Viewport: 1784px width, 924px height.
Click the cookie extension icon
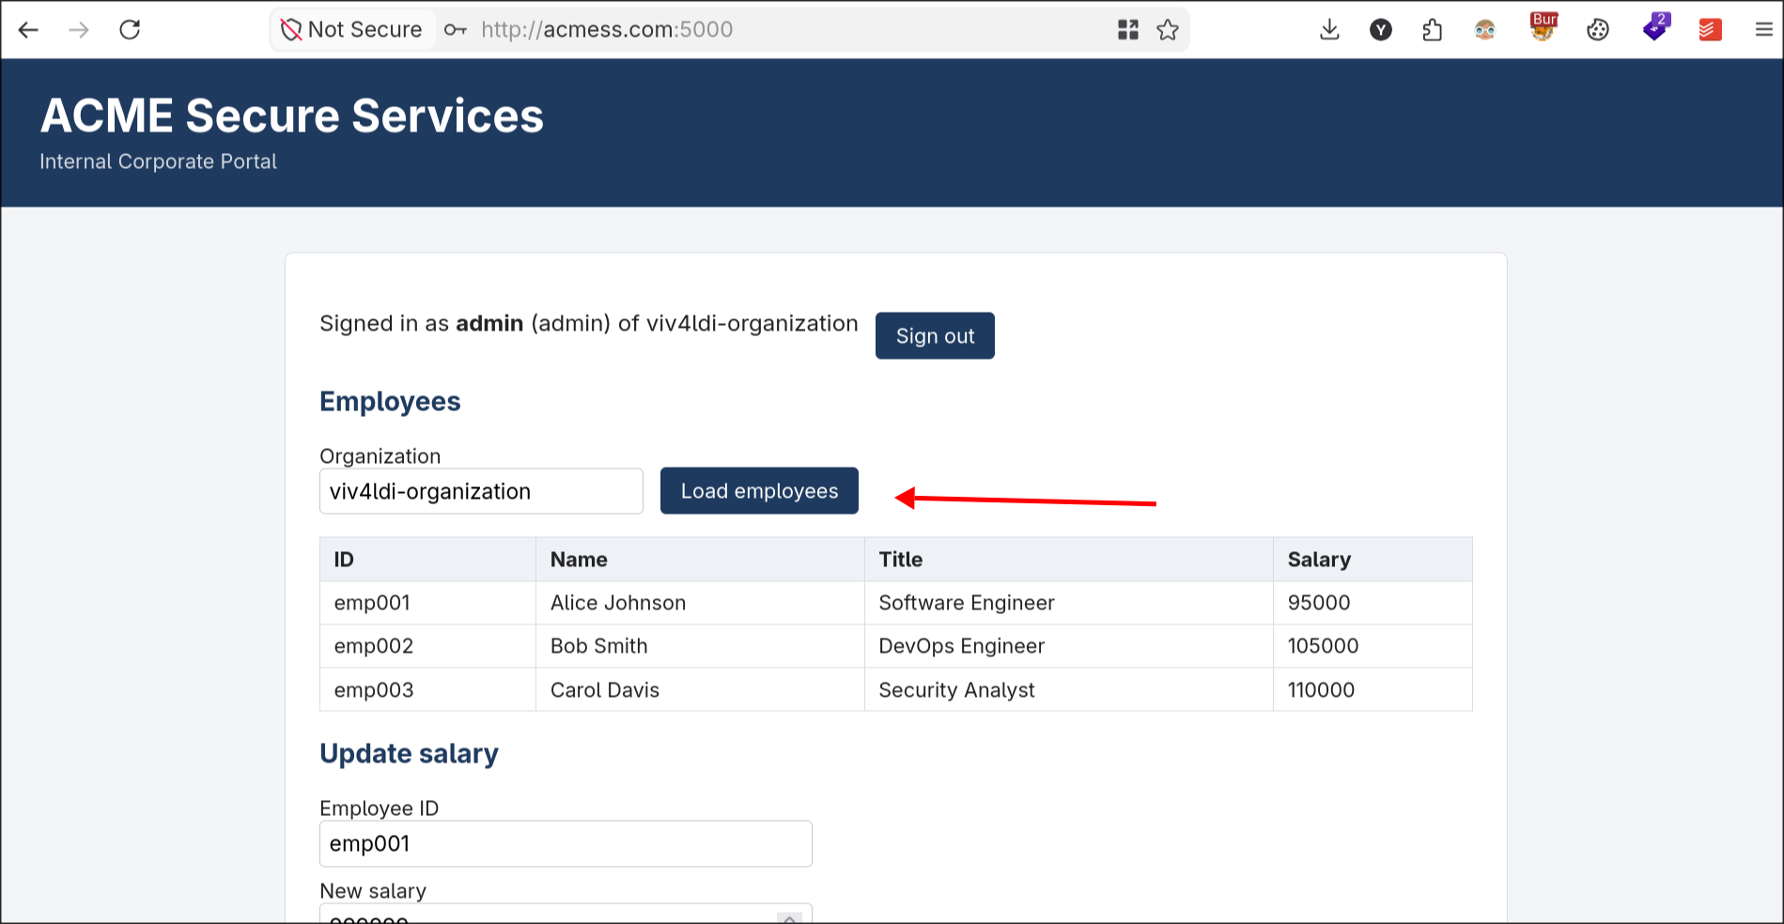(x=1598, y=30)
